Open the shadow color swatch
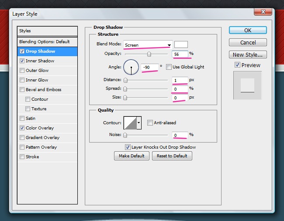Viewport: 284px width, 221px height. pyautogui.click(x=181, y=44)
